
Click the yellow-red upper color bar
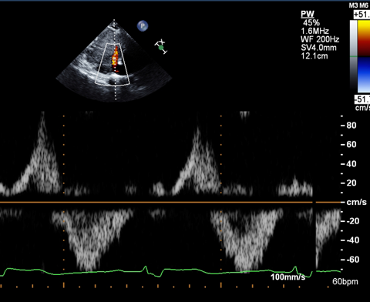click(x=364, y=38)
